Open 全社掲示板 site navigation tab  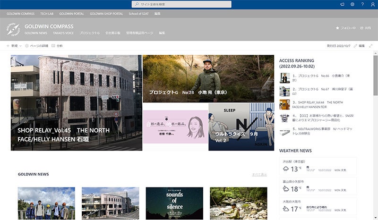(113, 33)
